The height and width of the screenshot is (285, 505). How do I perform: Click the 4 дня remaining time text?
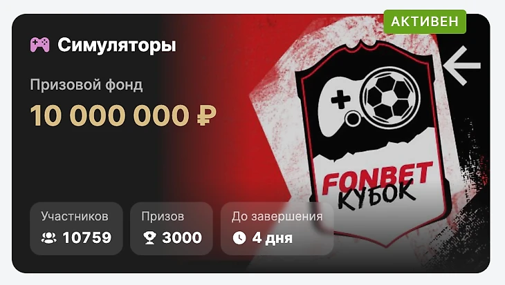pos(273,238)
